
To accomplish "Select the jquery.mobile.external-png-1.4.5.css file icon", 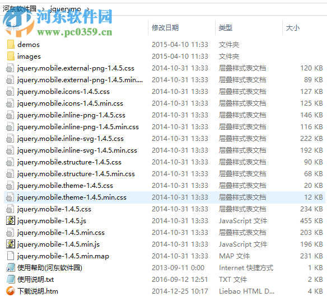I will pyautogui.click(x=10, y=68).
